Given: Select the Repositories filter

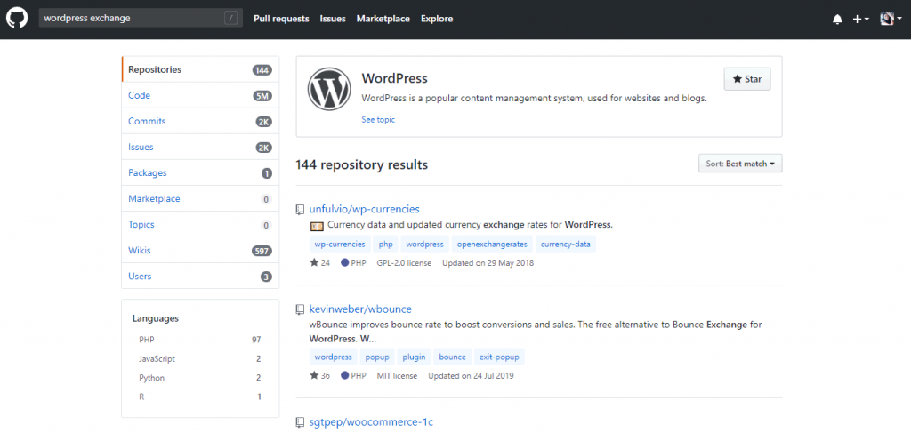Looking at the screenshot, I should [x=200, y=69].
